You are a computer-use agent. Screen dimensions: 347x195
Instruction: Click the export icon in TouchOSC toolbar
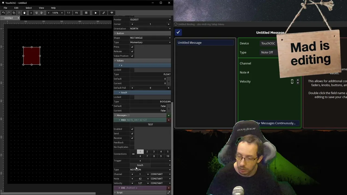tap(41, 13)
